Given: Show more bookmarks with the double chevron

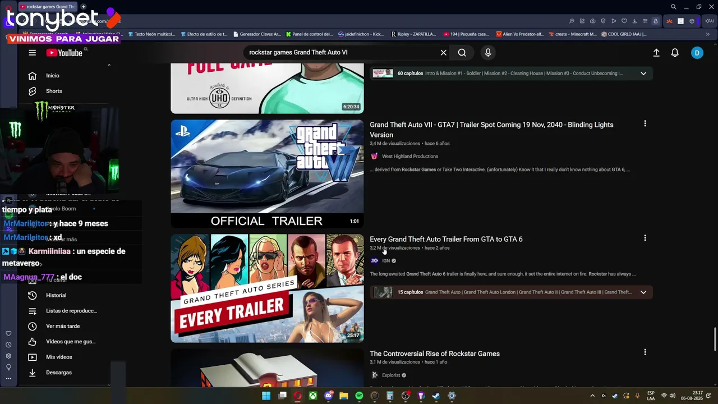Looking at the screenshot, I should [x=708, y=34].
